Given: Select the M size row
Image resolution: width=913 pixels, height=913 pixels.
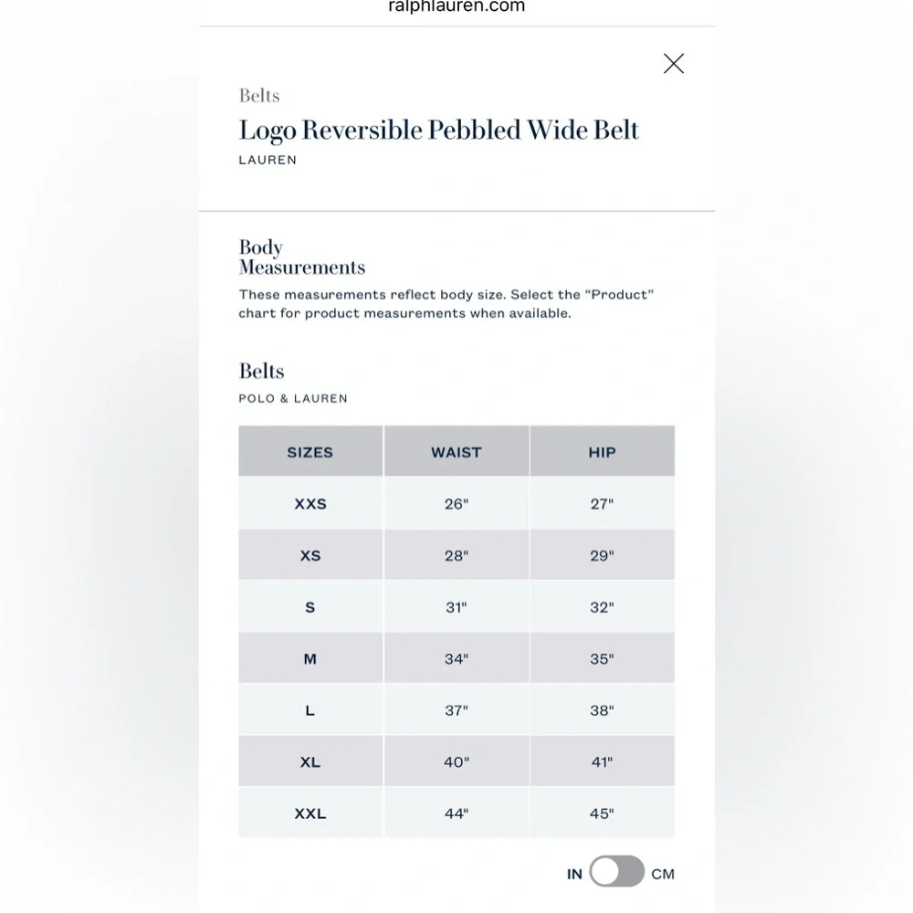Looking at the screenshot, I should [x=456, y=658].
